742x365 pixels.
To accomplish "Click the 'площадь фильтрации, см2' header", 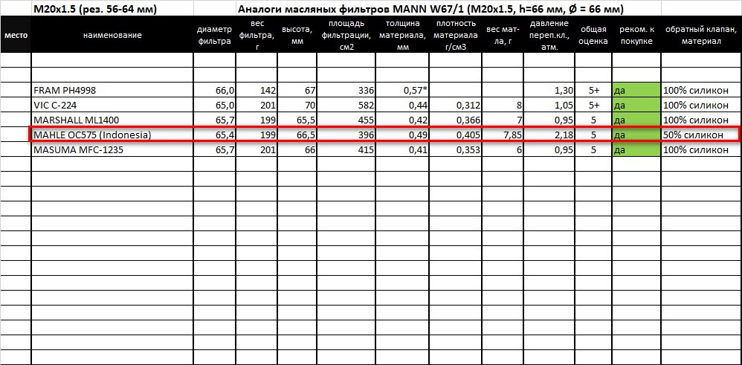I will point(346,34).
